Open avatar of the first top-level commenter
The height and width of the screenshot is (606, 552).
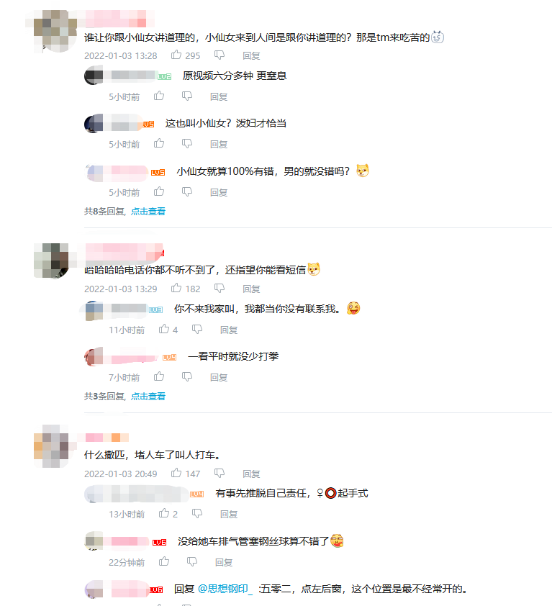55,31
